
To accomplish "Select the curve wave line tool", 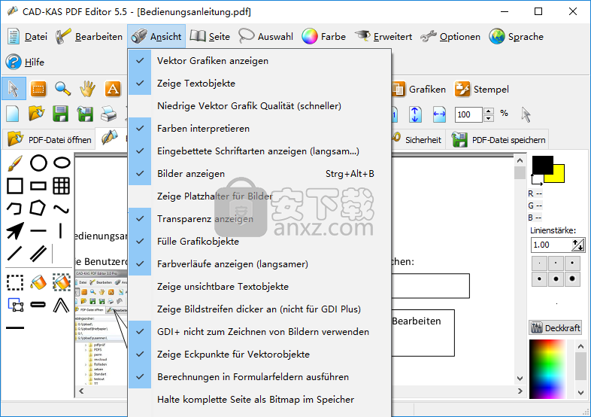I will click(x=62, y=208).
